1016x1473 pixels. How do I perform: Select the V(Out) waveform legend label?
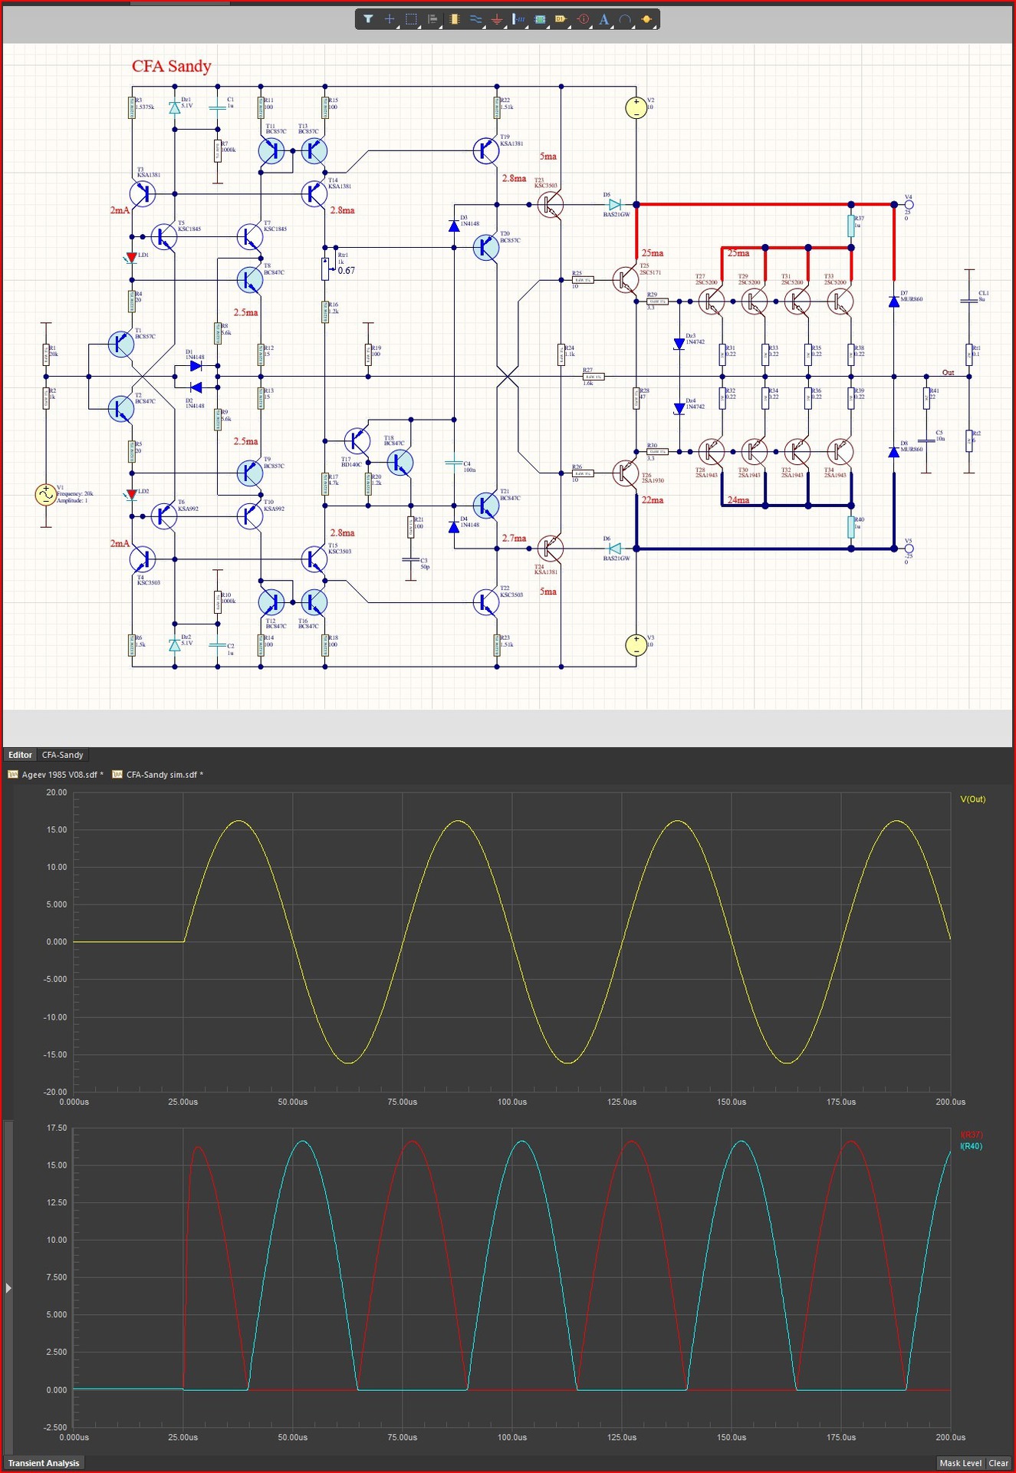click(973, 799)
